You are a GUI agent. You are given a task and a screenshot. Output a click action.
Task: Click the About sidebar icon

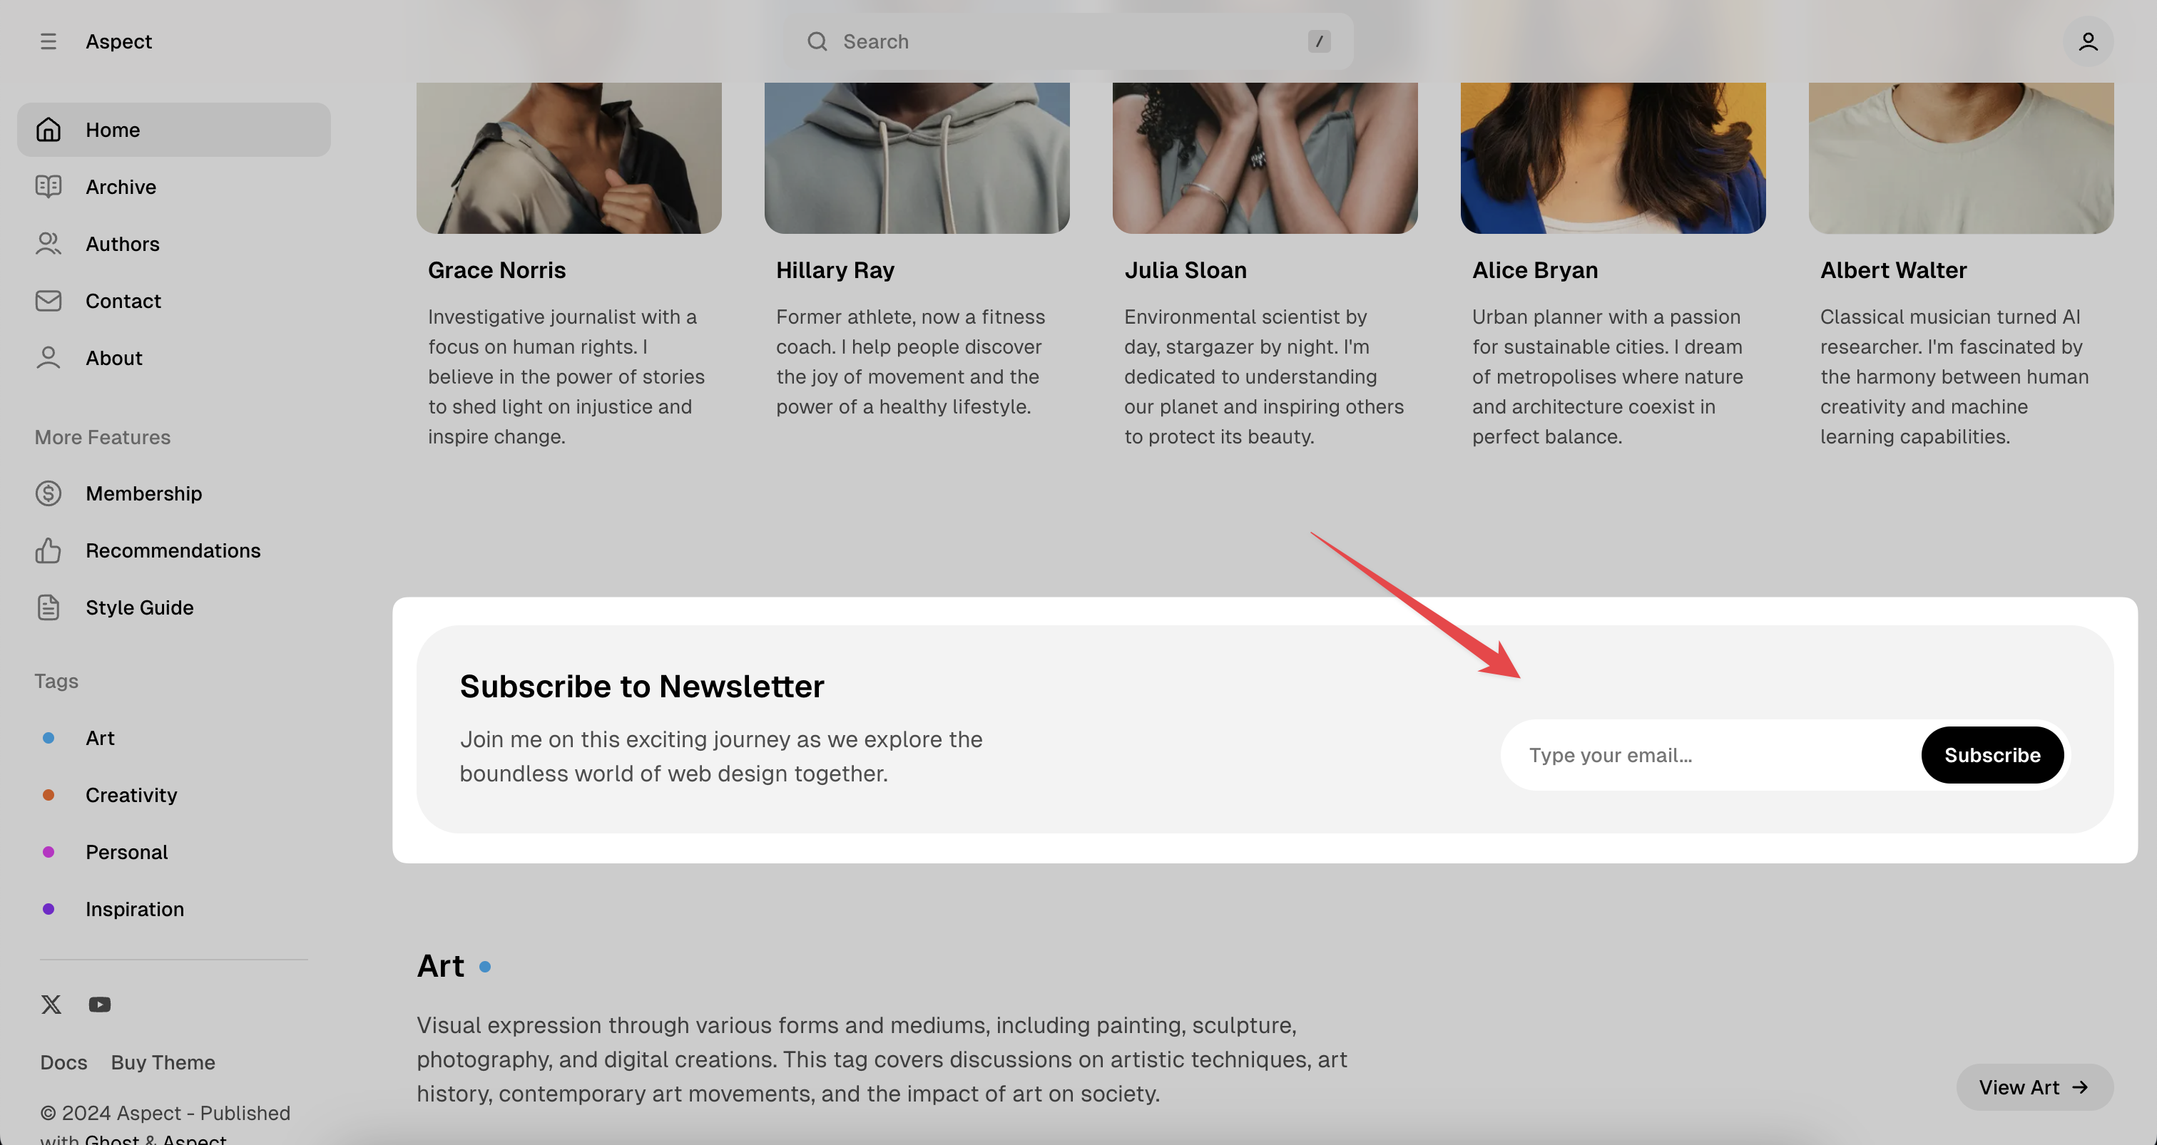47,358
